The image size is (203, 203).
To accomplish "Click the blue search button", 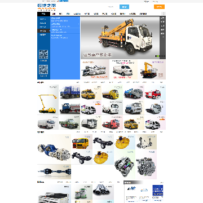I will click(x=124, y=7).
